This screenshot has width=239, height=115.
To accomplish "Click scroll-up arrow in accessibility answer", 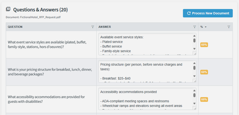I will click(x=194, y=91).
